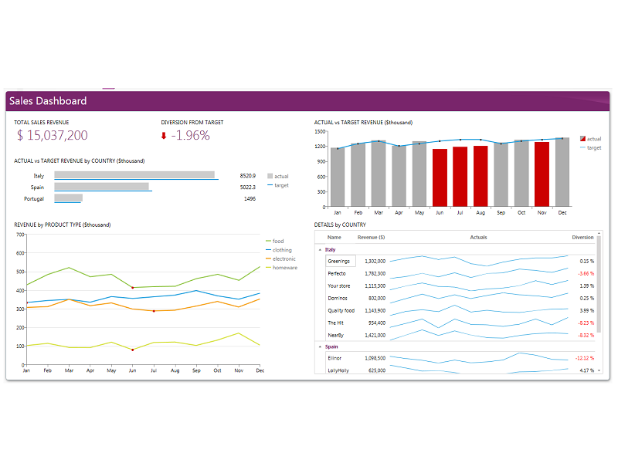Screen dimensions: 618x463
Task: Select the Greenings cell in the grid
Action: tap(340, 261)
